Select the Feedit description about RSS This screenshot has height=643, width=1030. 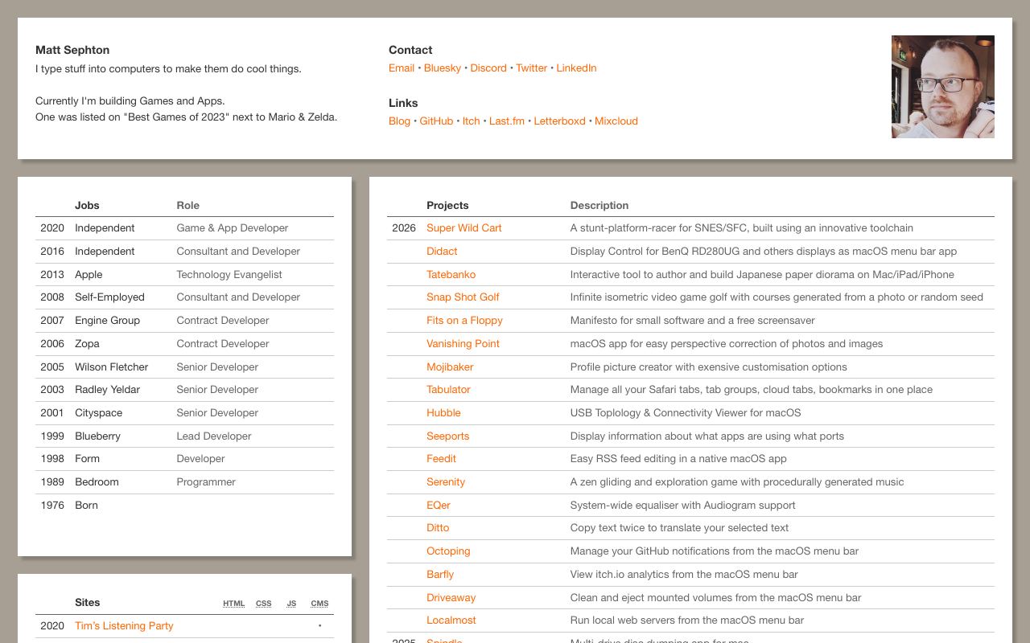(678, 459)
